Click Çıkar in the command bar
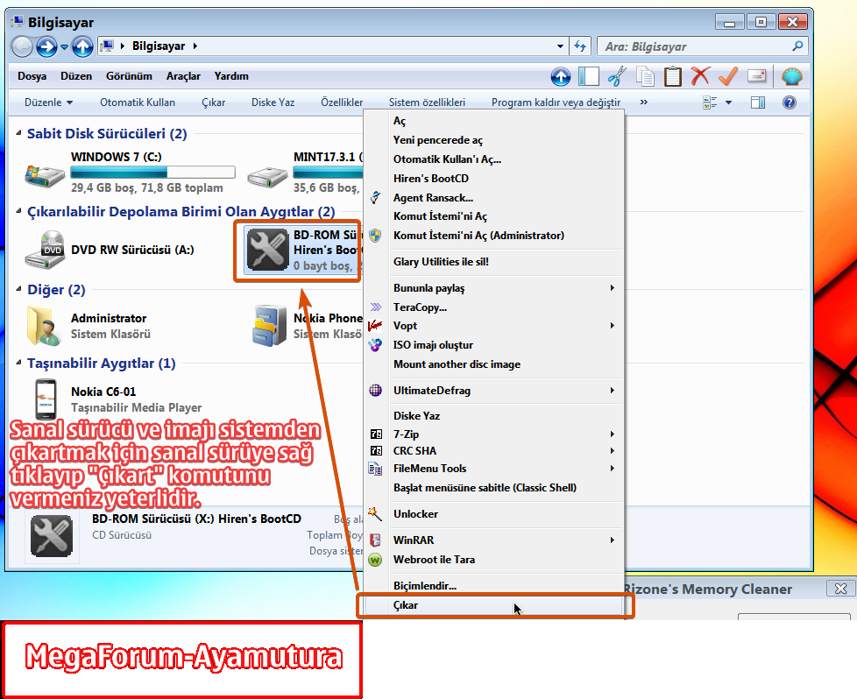The height and width of the screenshot is (699, 857). coord(213,102)
